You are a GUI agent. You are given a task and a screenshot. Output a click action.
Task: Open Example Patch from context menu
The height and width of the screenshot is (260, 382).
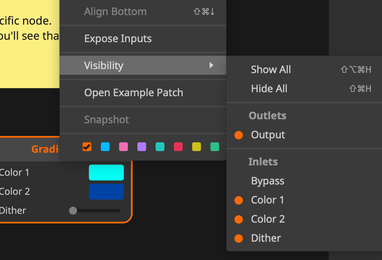pos(133,93)
